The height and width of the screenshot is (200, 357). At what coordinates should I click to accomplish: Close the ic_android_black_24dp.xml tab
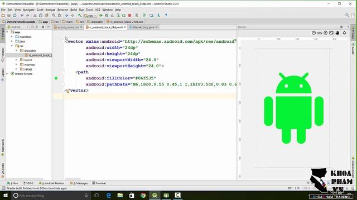pos(125,27)
